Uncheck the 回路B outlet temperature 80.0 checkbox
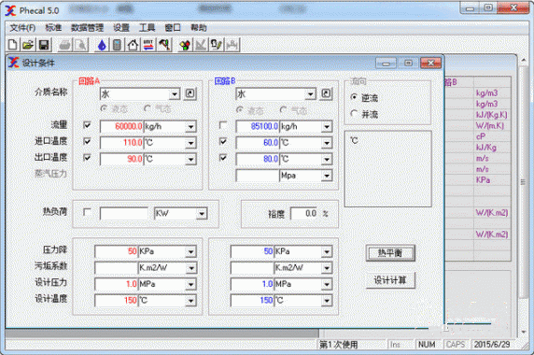This screenshot has height=355, width=534. [x=223, y=157]
